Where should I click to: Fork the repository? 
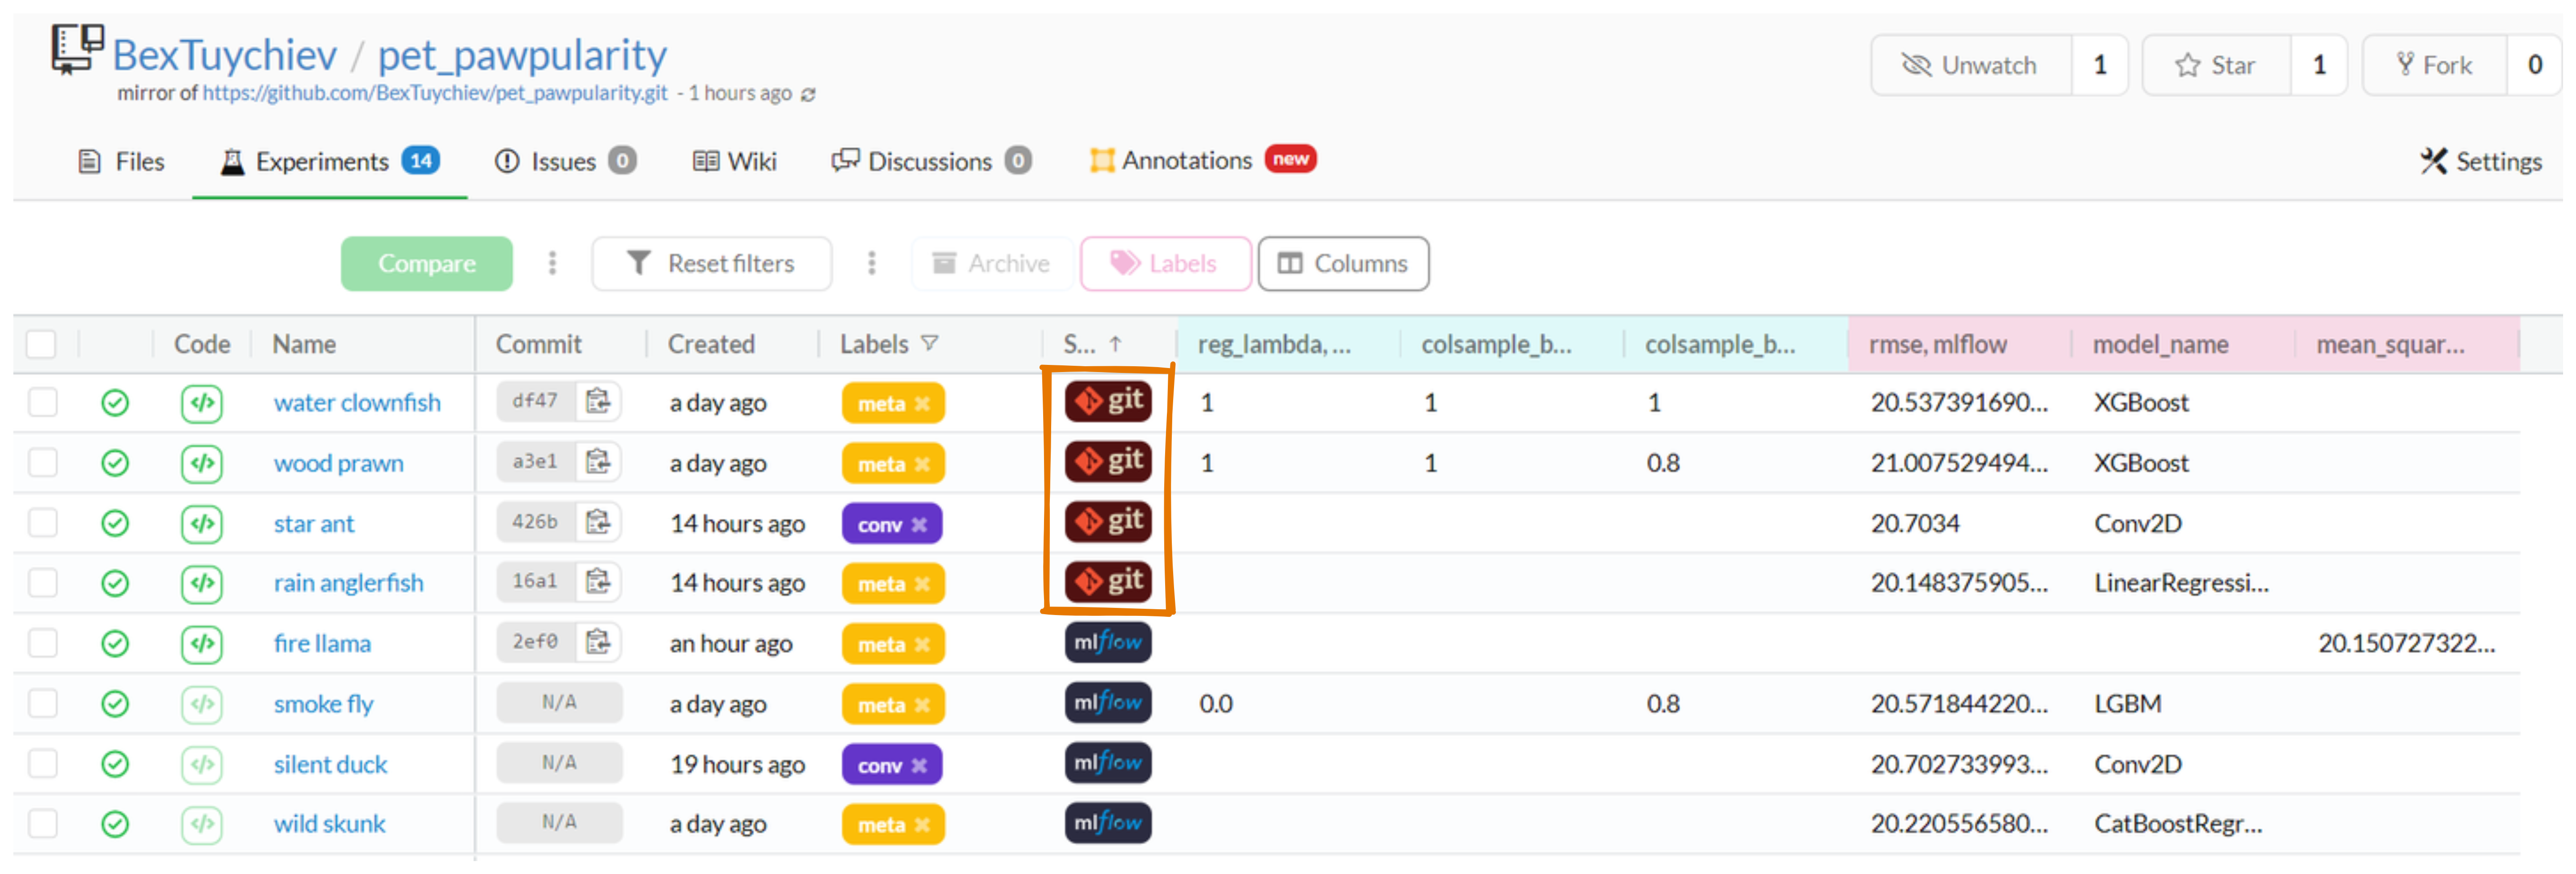[x=2434, y=65]
